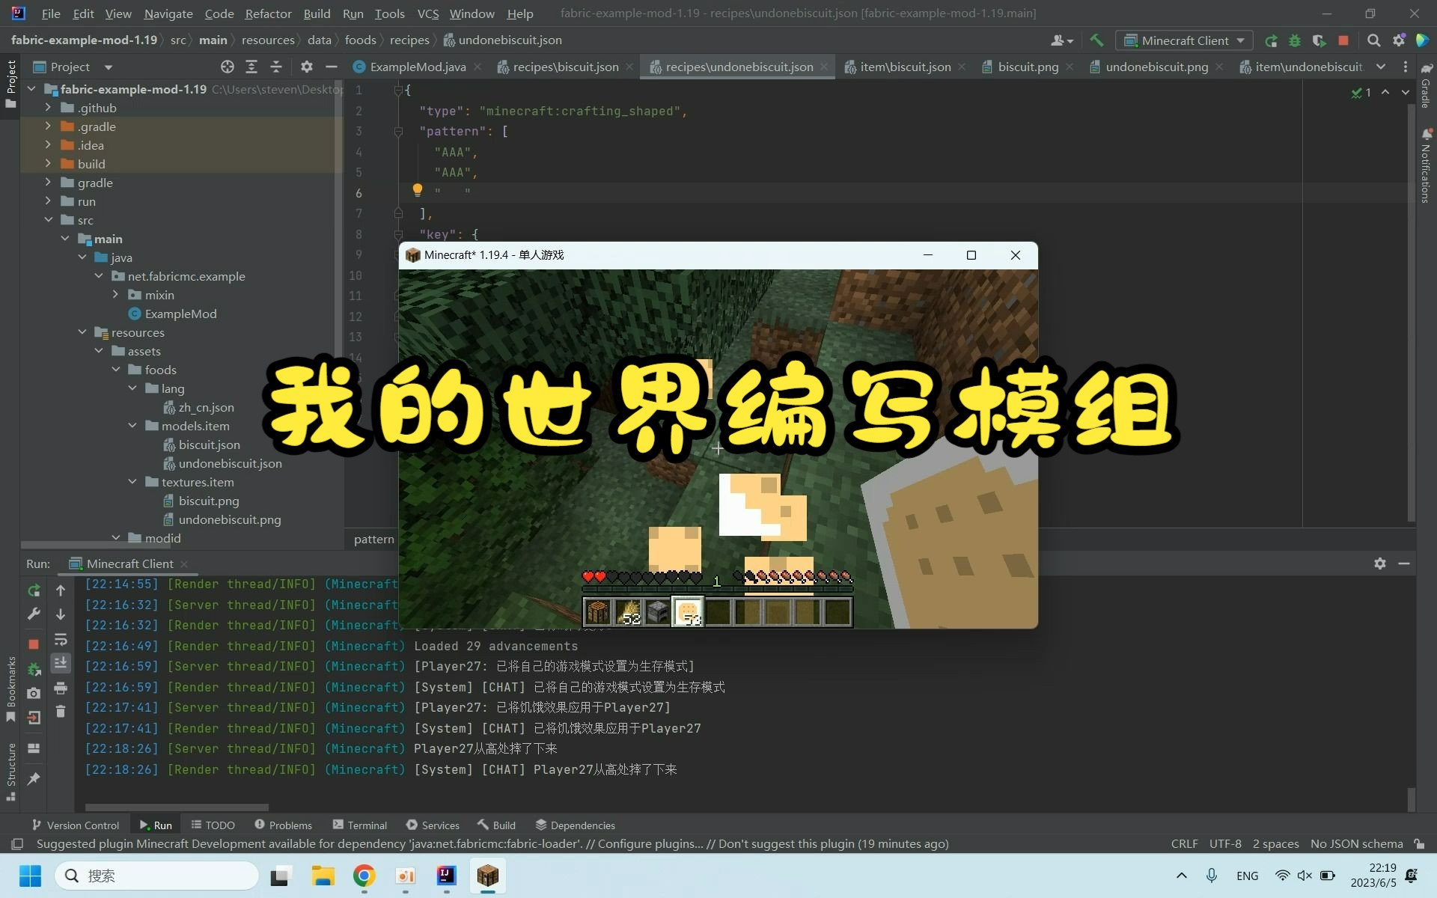The width and height of the screenshot is (1437, 898).
Task: Open the Refactor menu
Action: coord(267,13)
